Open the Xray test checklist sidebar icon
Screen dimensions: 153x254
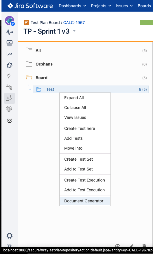pos(9,98)
